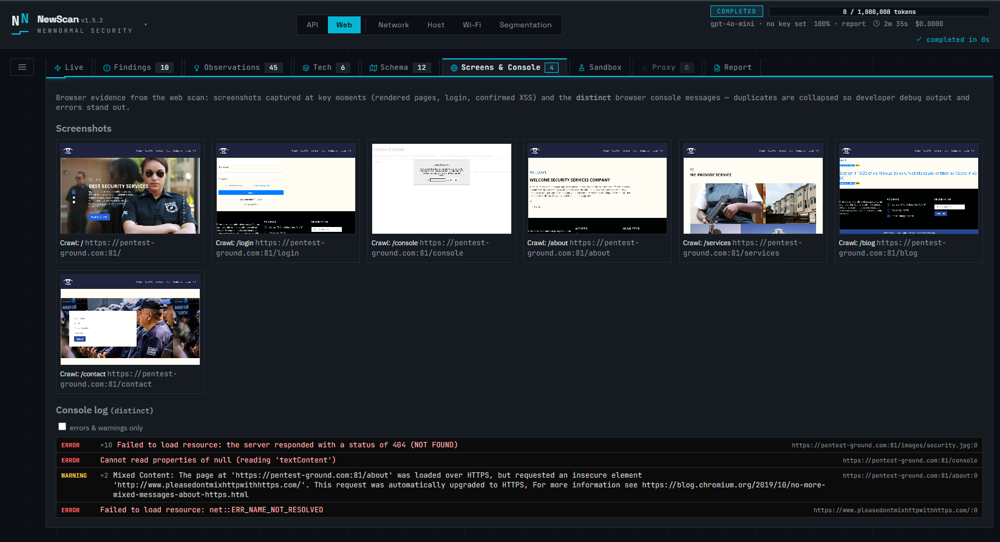1000x542 pixels.
Task: Click the checkmark beside completed in 0s
Action: pyautogui.click(x=919, y=39)
